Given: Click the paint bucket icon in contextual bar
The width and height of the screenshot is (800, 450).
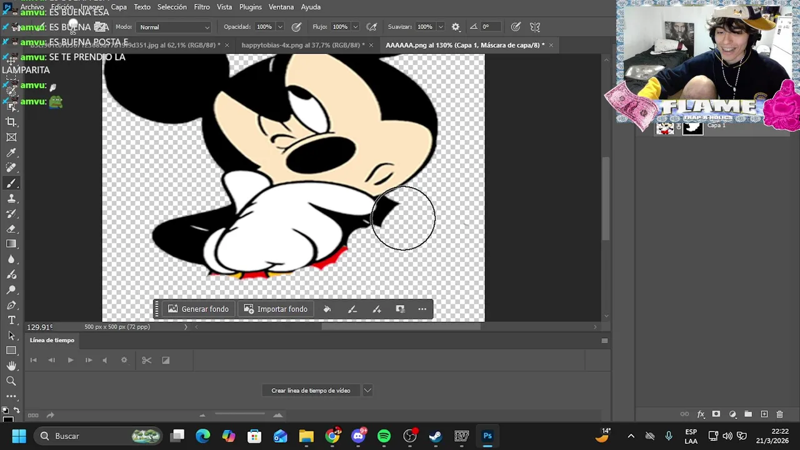Looking at the screenshot, I should coord(327,309).
